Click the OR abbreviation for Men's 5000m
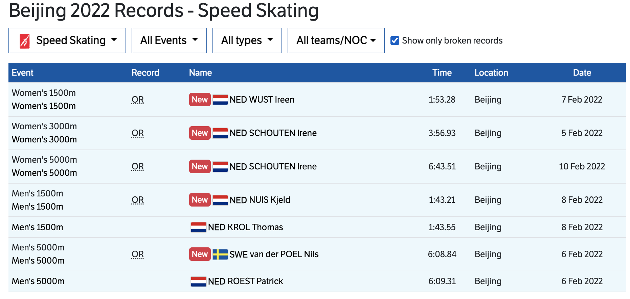Viewport: 630px width, 299px height. [138, 254]
